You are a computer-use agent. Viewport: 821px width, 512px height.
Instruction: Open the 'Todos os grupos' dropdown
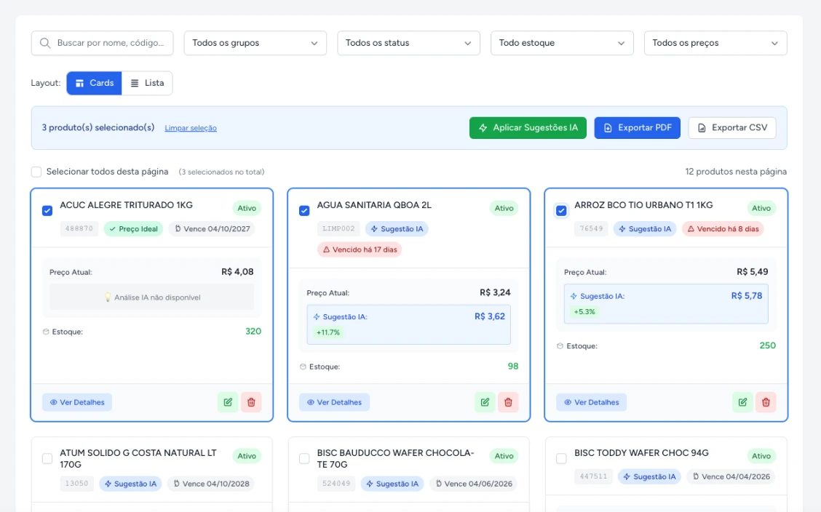[255, 43]
